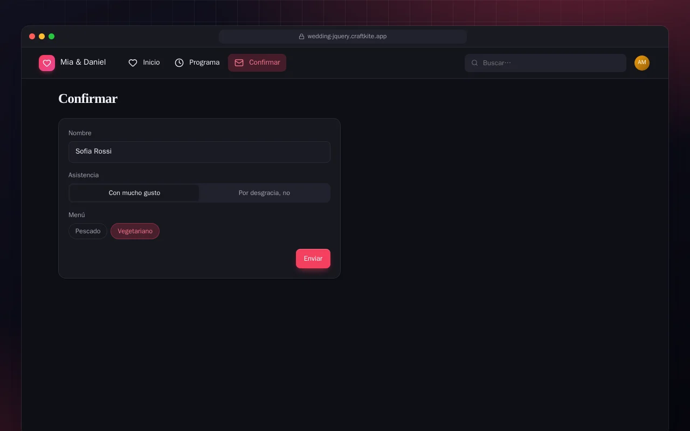Viewport: 690px width, 431px height.
Task: Click the envelope icon beside Confirmar
Action: (x=239, y=63)
